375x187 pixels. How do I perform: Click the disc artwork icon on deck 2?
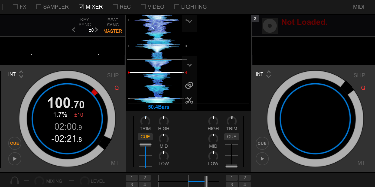click(270, 26)
